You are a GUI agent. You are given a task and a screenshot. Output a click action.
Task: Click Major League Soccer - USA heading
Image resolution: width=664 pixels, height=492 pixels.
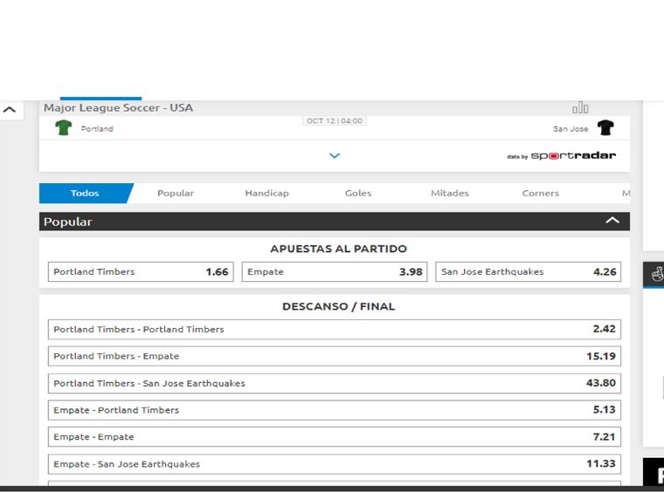tap(118, 108)
